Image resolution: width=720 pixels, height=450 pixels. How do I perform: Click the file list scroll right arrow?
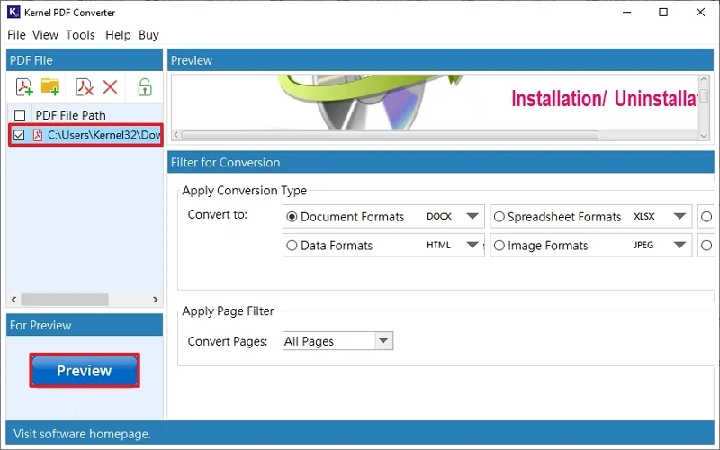click(155, 300)
